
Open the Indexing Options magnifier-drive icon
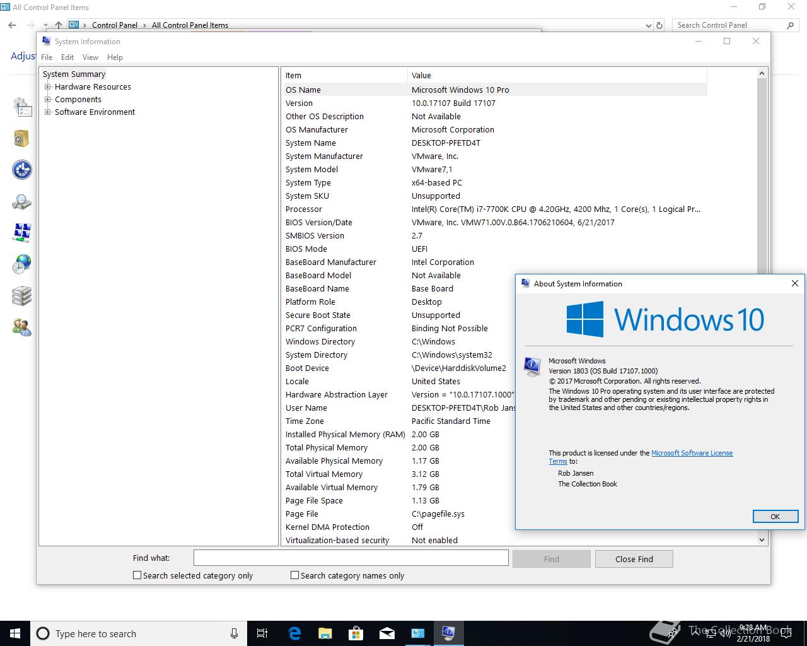tap(22, 202)
